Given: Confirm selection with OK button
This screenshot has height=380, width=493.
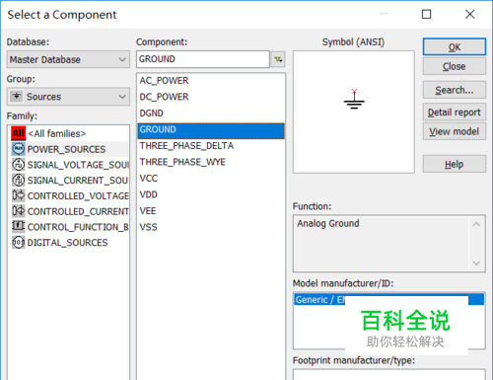Looking at the screenshot, I should point(455,47).
